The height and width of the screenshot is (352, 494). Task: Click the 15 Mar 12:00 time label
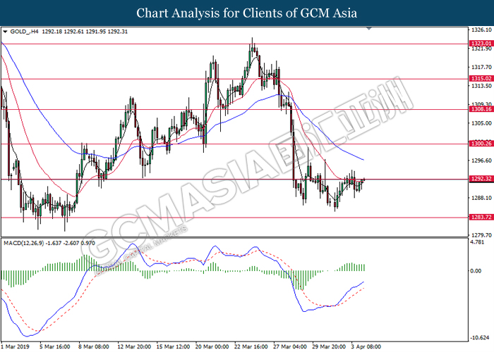click(x=174, y=346)
